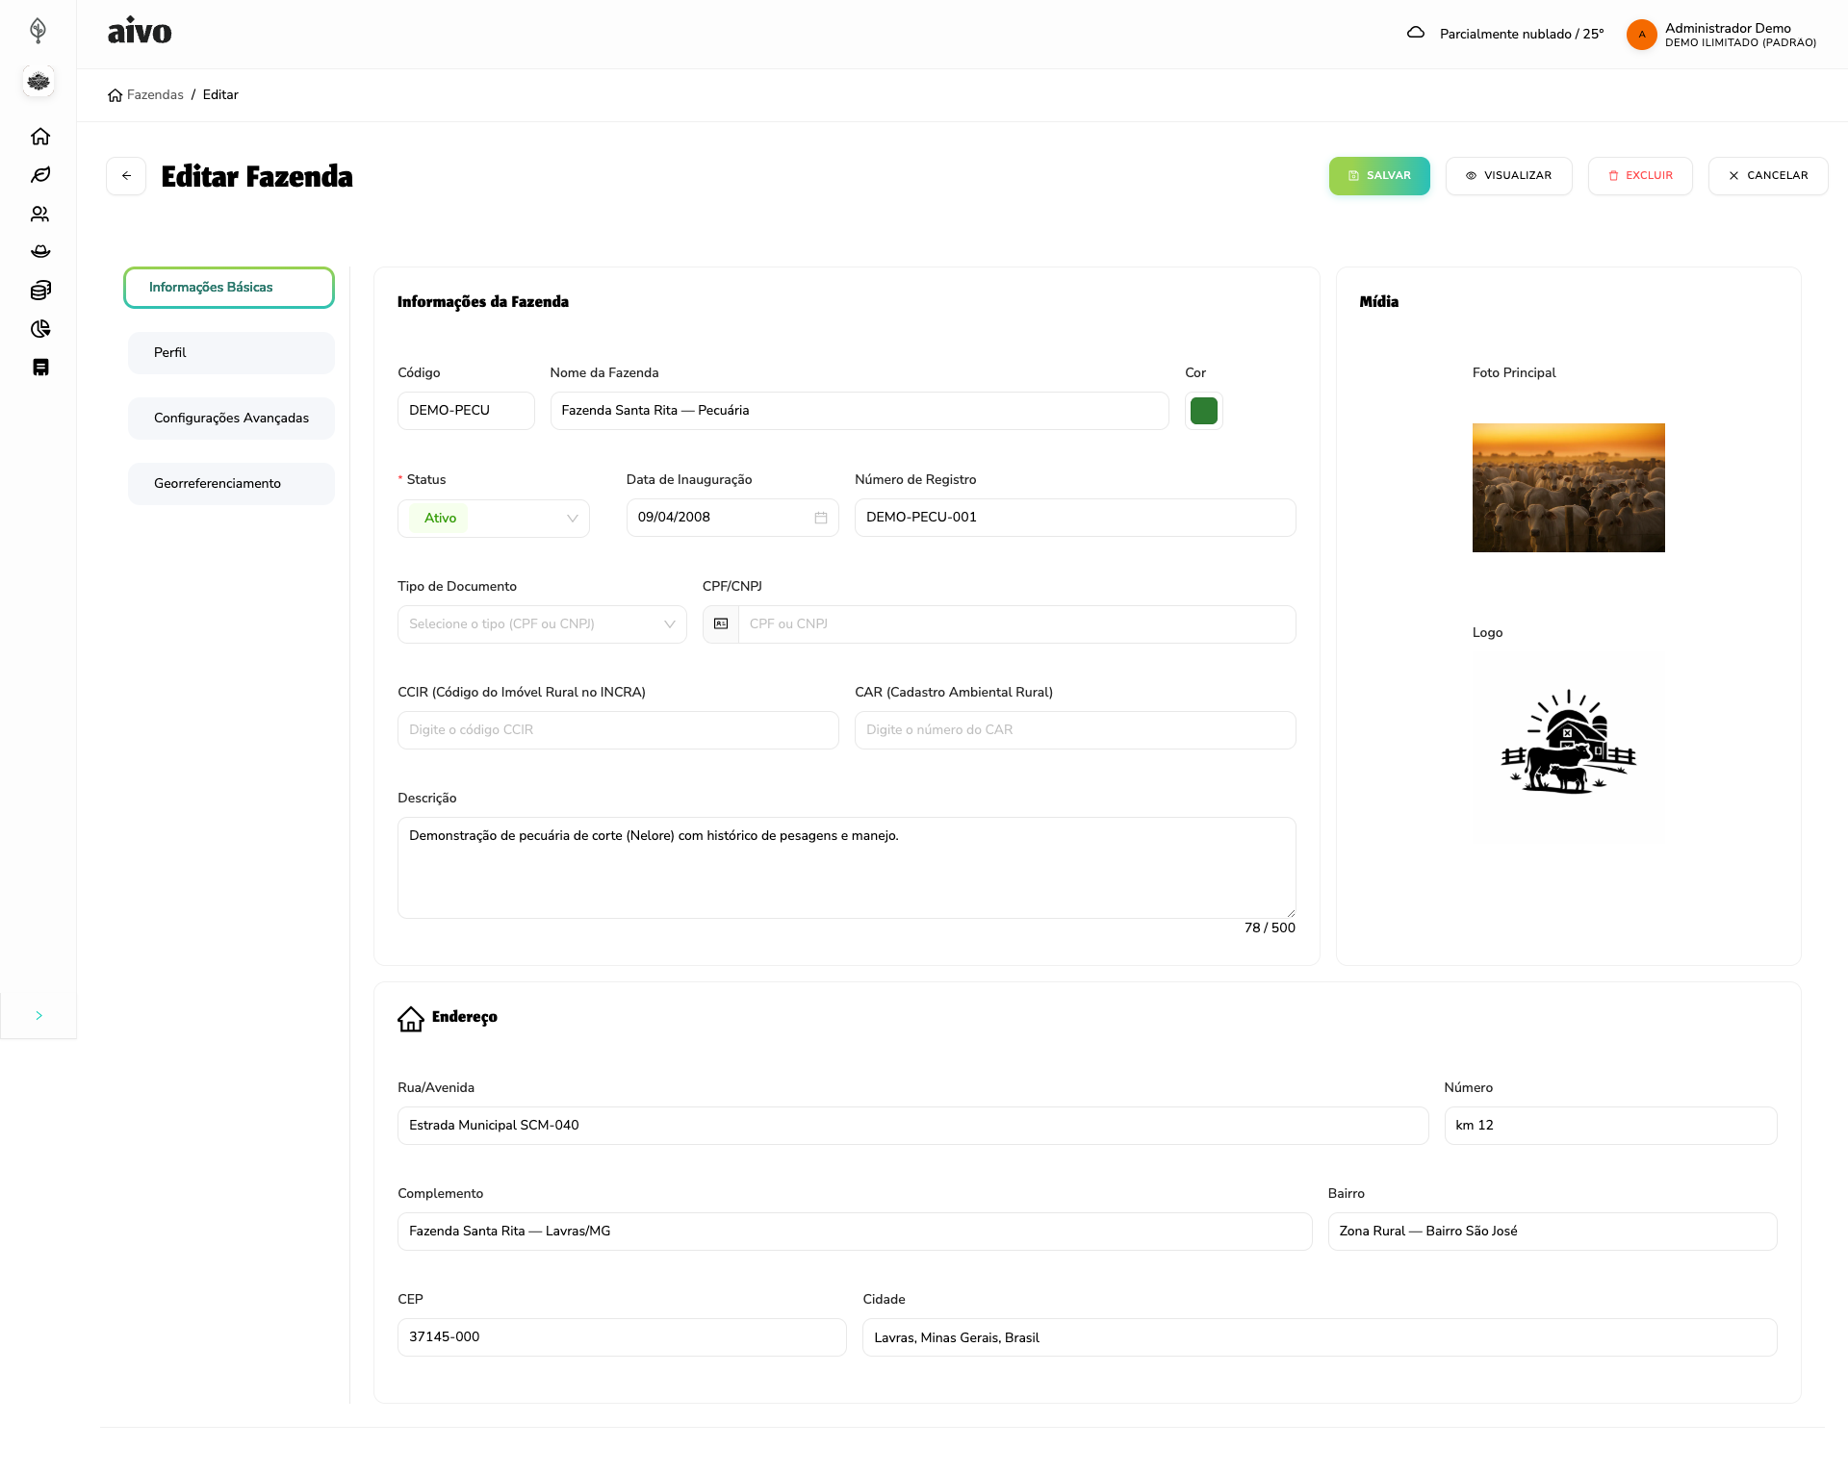The width and height of the screenshot is (1848, 1474).
Task: Click the resize handle of Descrição textarea
Action: (1291, 913)
